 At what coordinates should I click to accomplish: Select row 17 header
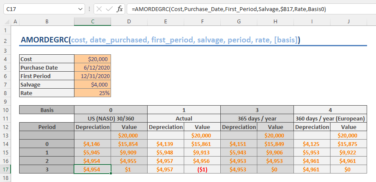click(x=6, y=169)
